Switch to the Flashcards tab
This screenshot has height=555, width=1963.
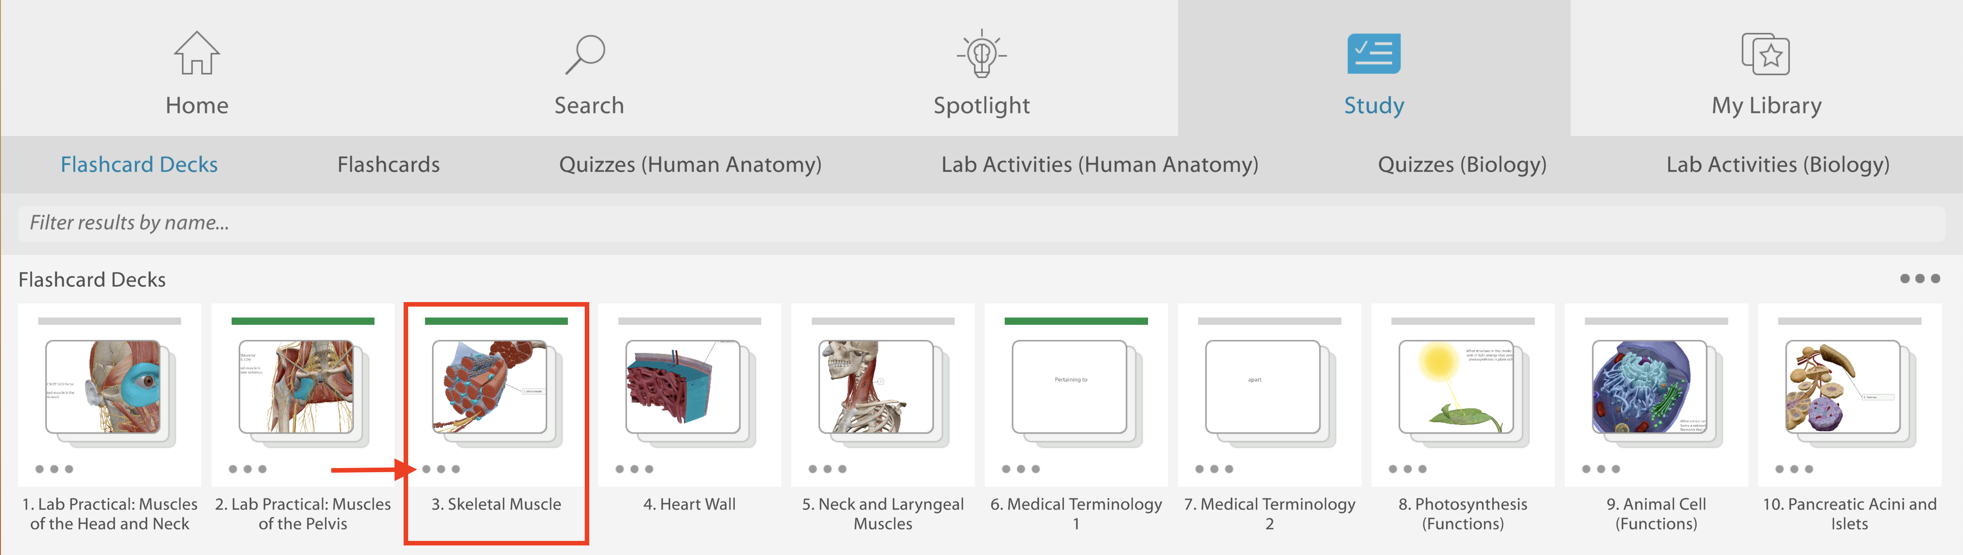389,165
